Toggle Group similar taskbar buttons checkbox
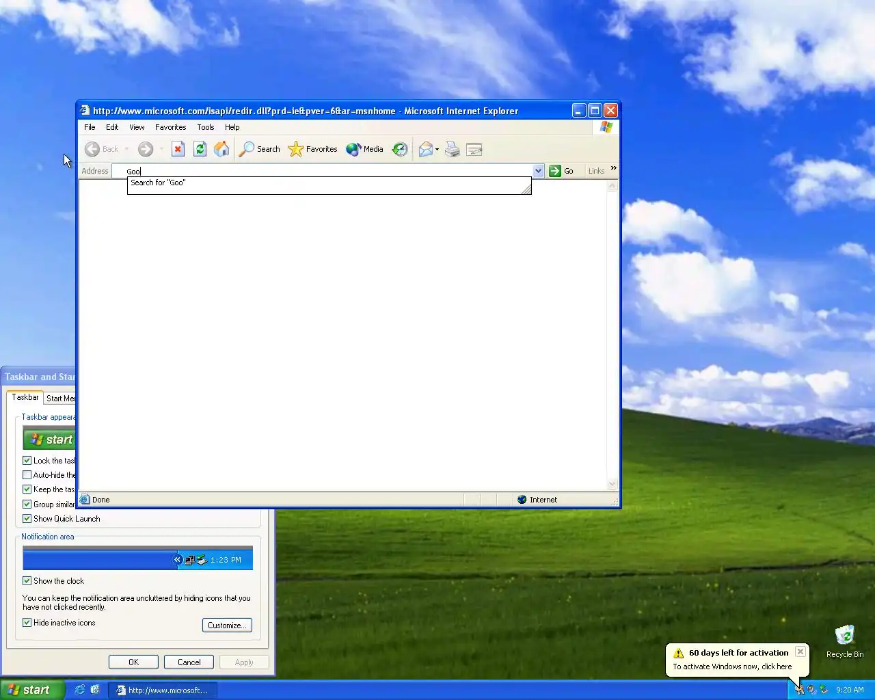Image resolution: width=875 pixels, height=700 pixels. click(27, 504)
